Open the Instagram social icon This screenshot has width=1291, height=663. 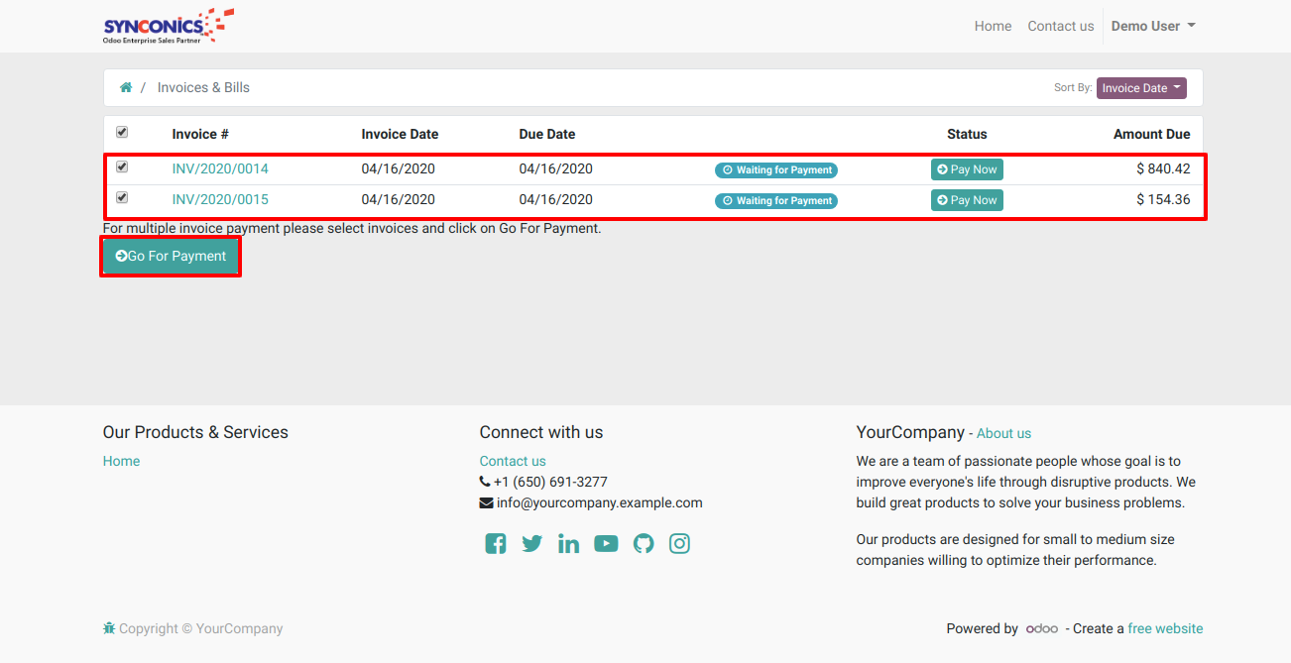pyautogui.click(x=679, y=543)
